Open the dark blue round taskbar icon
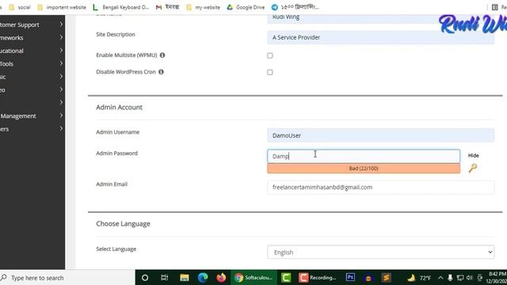 pyautogui.click(x=368, y=278)
